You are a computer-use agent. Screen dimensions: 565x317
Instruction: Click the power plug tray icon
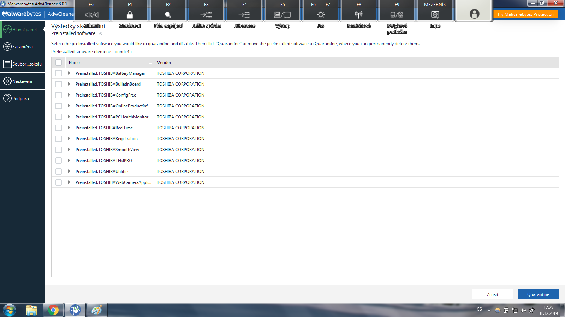506,310
